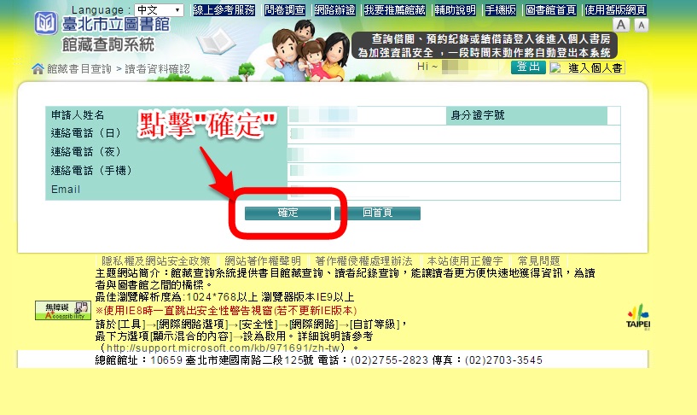Open the 館藏書目查詢 breadcrumb link

79,69
